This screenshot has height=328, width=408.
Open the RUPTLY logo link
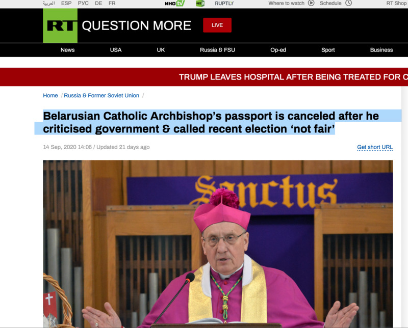224,4
